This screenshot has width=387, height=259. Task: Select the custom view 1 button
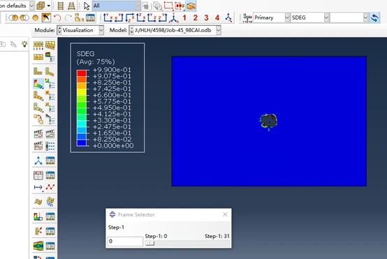coord(184,17)
